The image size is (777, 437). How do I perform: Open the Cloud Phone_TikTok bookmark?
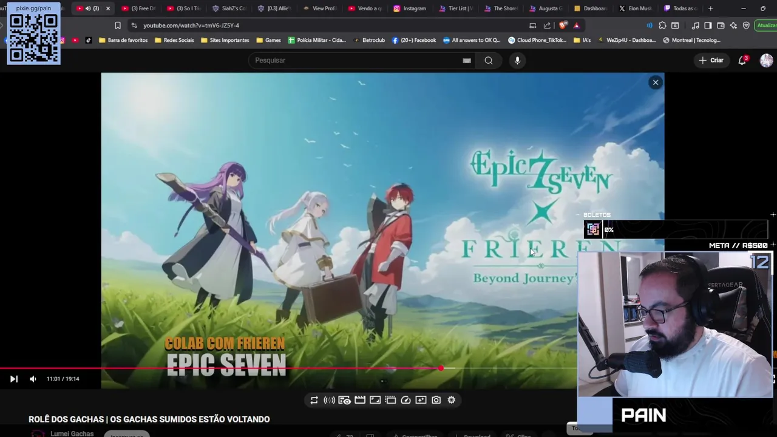(x=537, y=40)
